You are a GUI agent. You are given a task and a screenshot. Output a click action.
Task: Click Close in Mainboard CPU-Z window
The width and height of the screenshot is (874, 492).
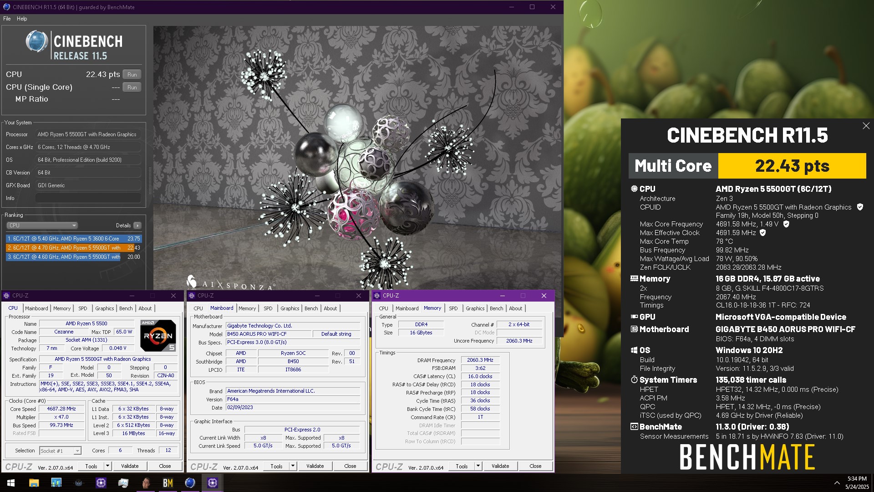click(350, 466)
